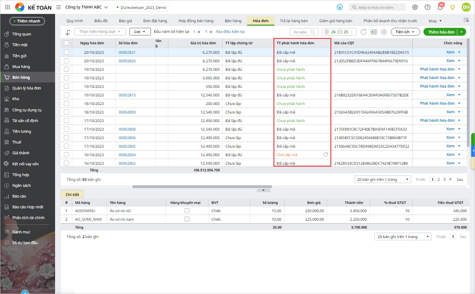Click the download arrow icon in header

340,7
